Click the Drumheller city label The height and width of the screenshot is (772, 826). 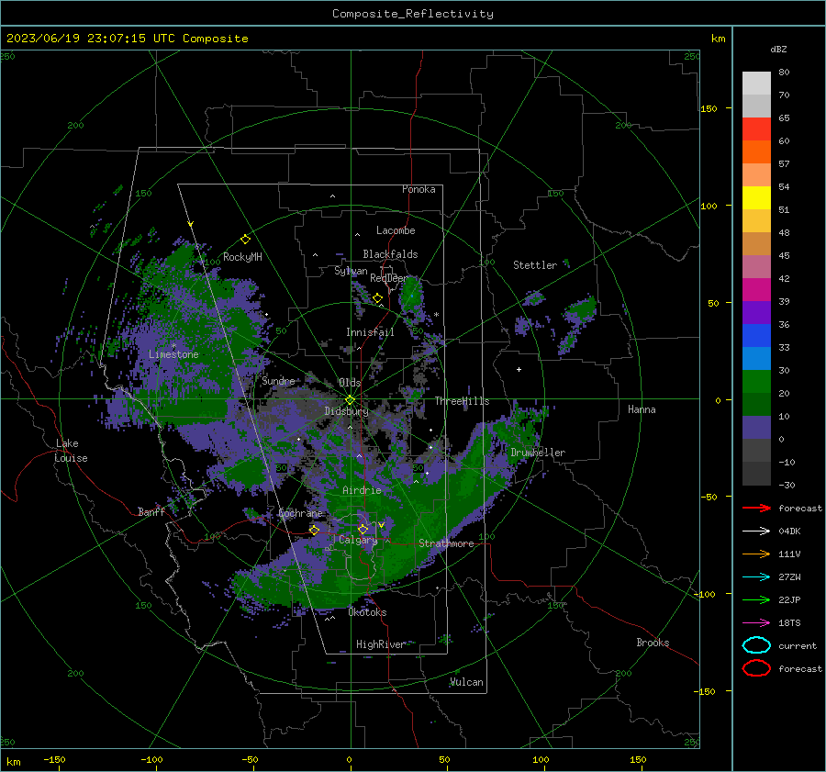(538, 453)
